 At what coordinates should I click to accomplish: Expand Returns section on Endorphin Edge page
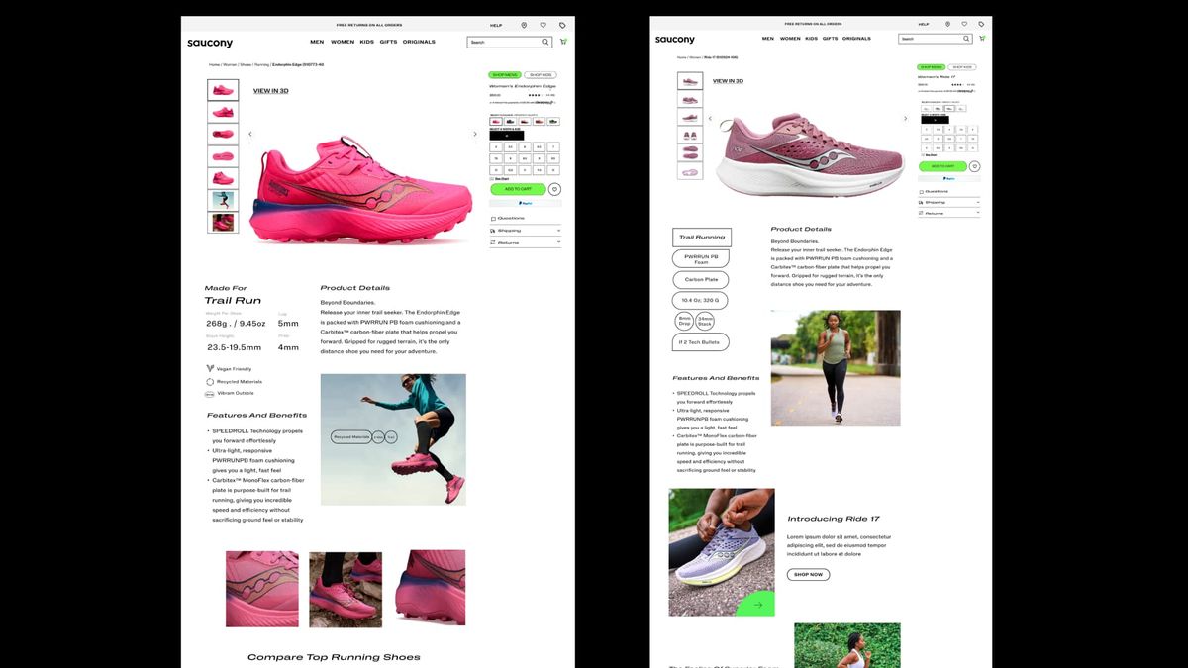526,242
